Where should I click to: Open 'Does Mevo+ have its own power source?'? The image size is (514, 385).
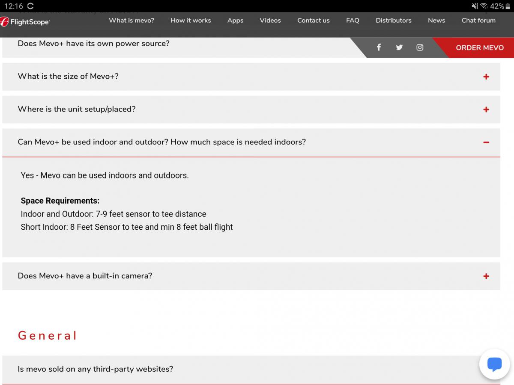tap(93, 44)
